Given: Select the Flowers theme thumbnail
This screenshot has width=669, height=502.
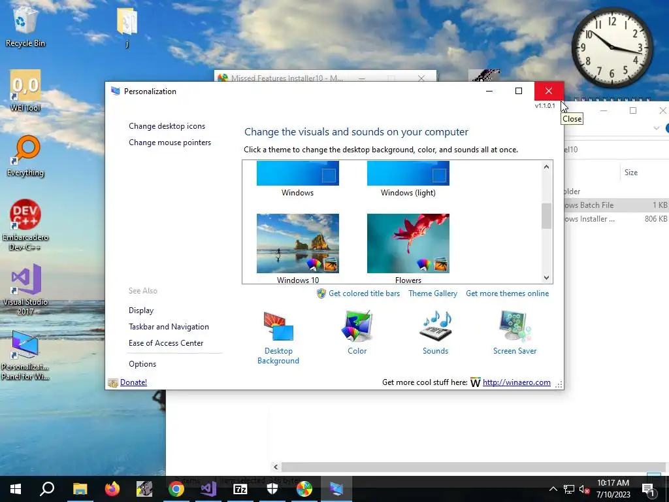Looking at the screenshot, I should pos(408,243).
